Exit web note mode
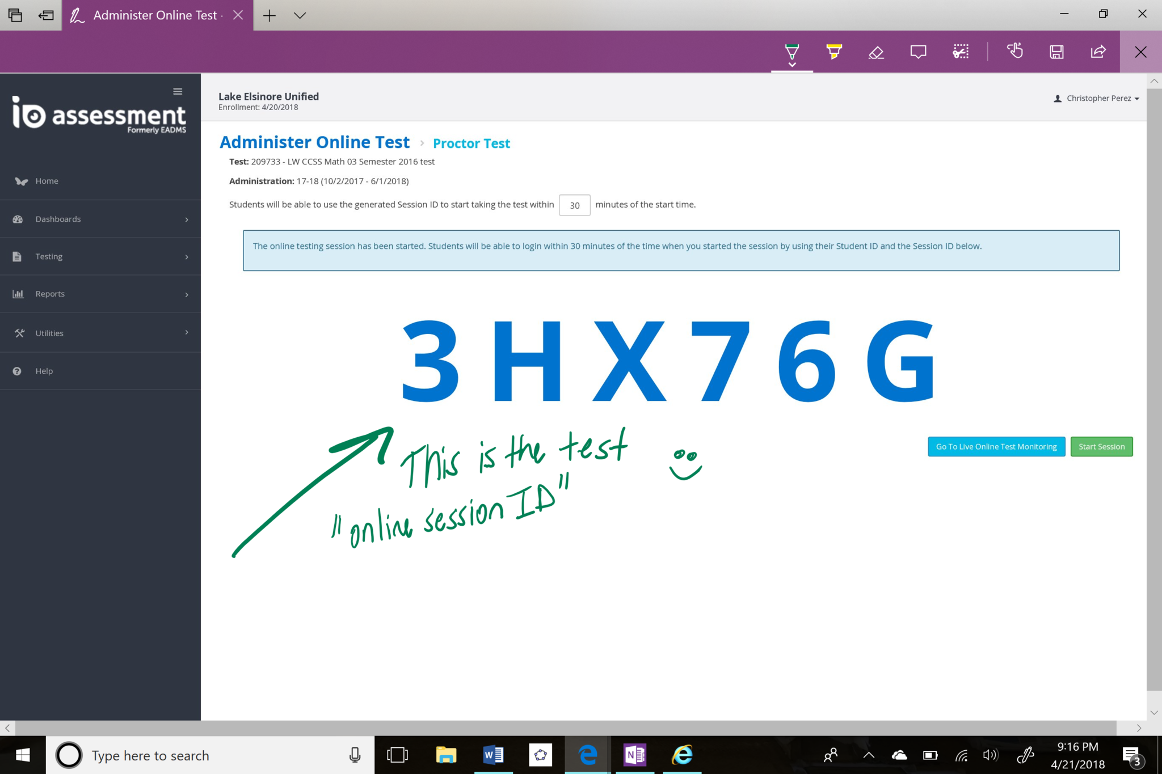The height and width of the screenshot is (774, 1162). pyautogui.click(x=1140, y=52)
